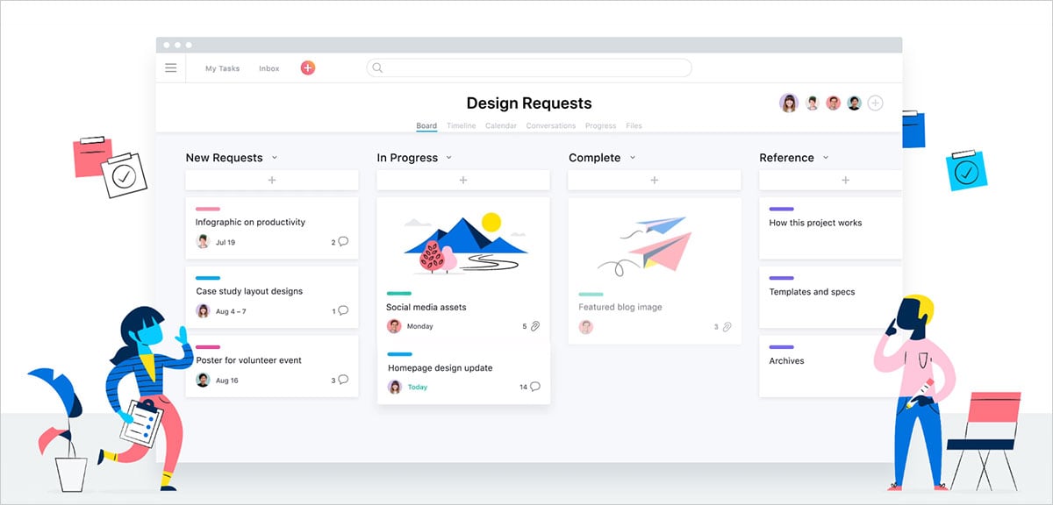The image size is (1053, 505).
Task: Add a task to Complete column
Action: pos(655,180)
